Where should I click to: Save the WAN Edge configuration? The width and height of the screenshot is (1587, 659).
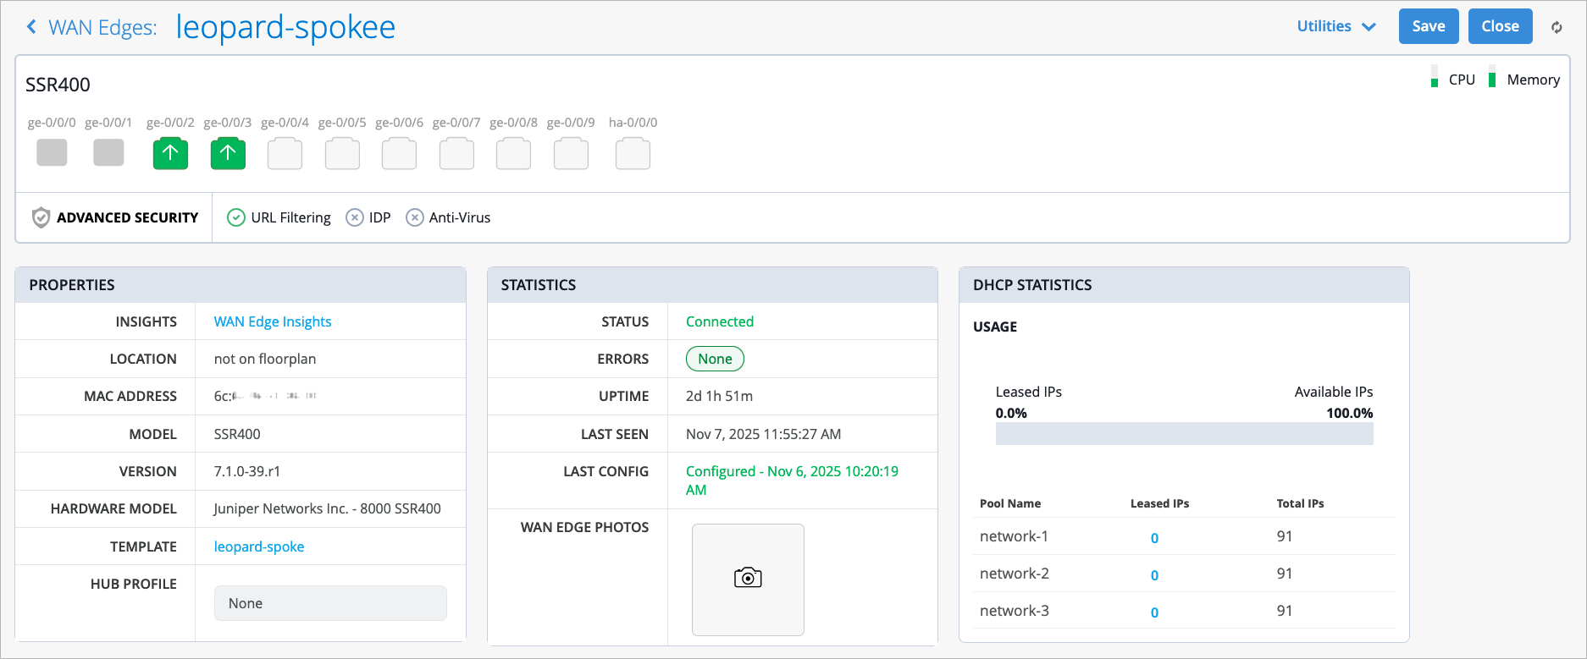tap(1428, 26)
